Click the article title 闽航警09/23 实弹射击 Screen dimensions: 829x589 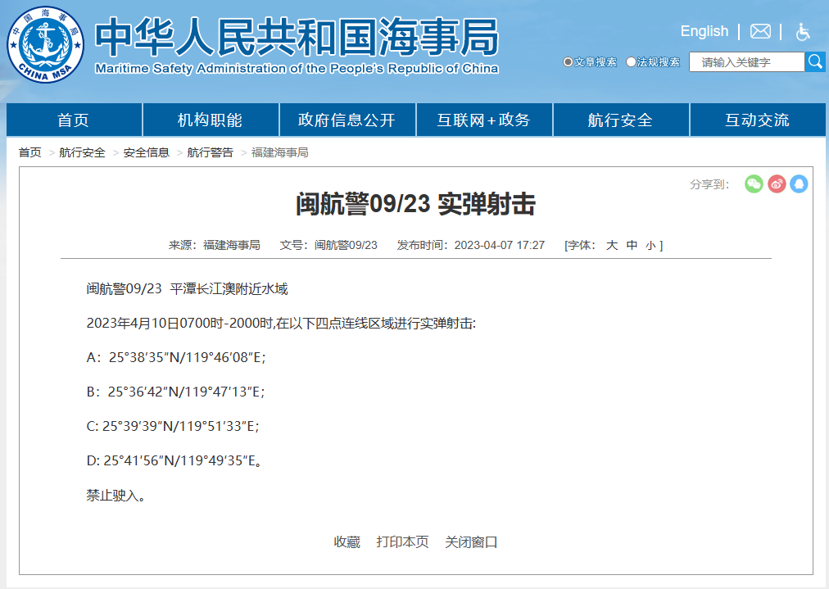[415, 204]
